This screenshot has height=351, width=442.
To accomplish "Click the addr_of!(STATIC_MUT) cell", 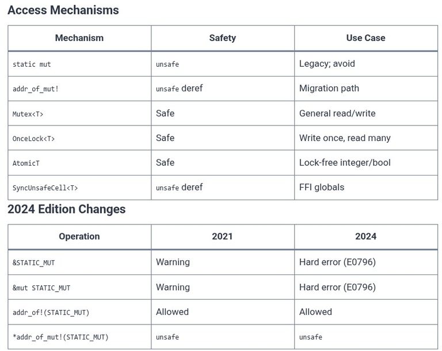I will tap(79, 312).
